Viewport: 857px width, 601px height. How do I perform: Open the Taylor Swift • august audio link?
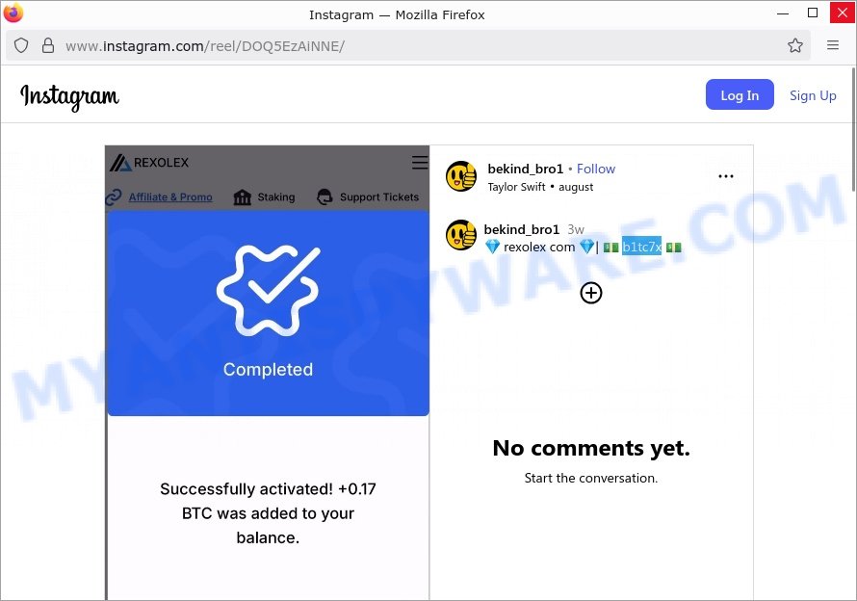click(x=540, y=187)
